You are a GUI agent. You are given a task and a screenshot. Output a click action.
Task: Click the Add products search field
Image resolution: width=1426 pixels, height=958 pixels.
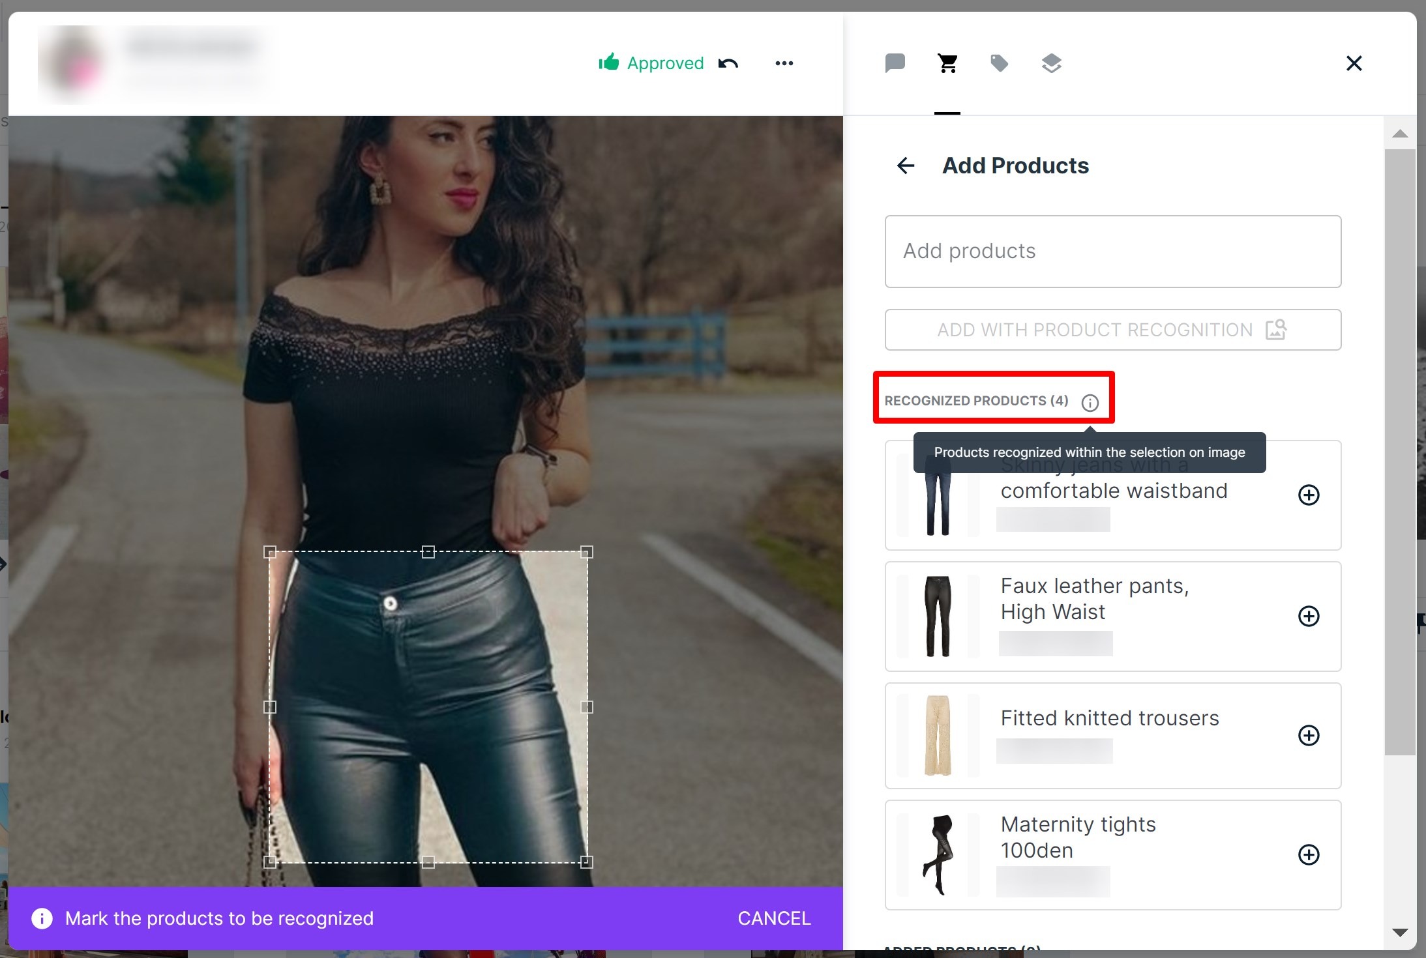coord(1112,252)
